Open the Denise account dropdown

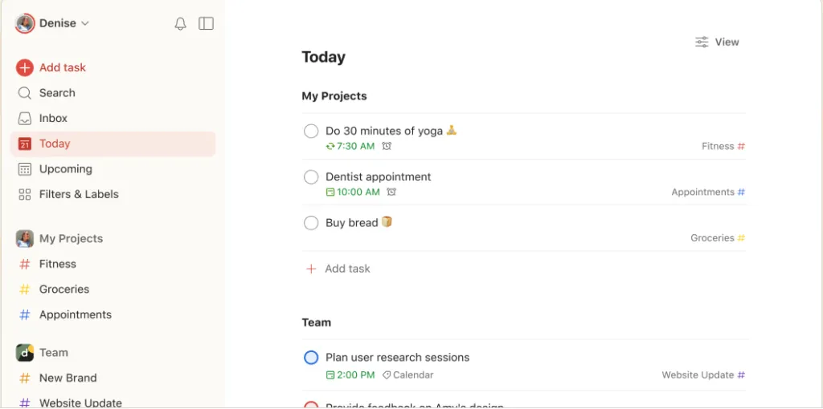[x=52, y=23]
